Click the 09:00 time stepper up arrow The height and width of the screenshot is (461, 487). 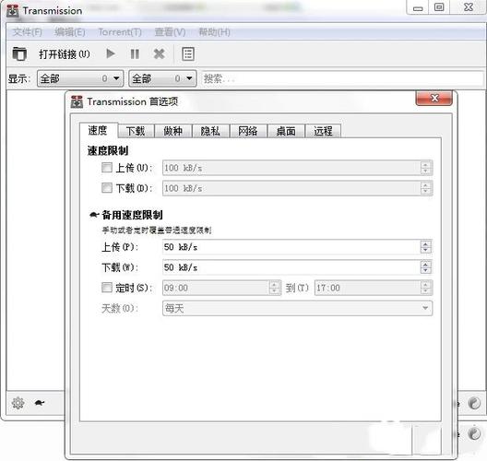274,284
